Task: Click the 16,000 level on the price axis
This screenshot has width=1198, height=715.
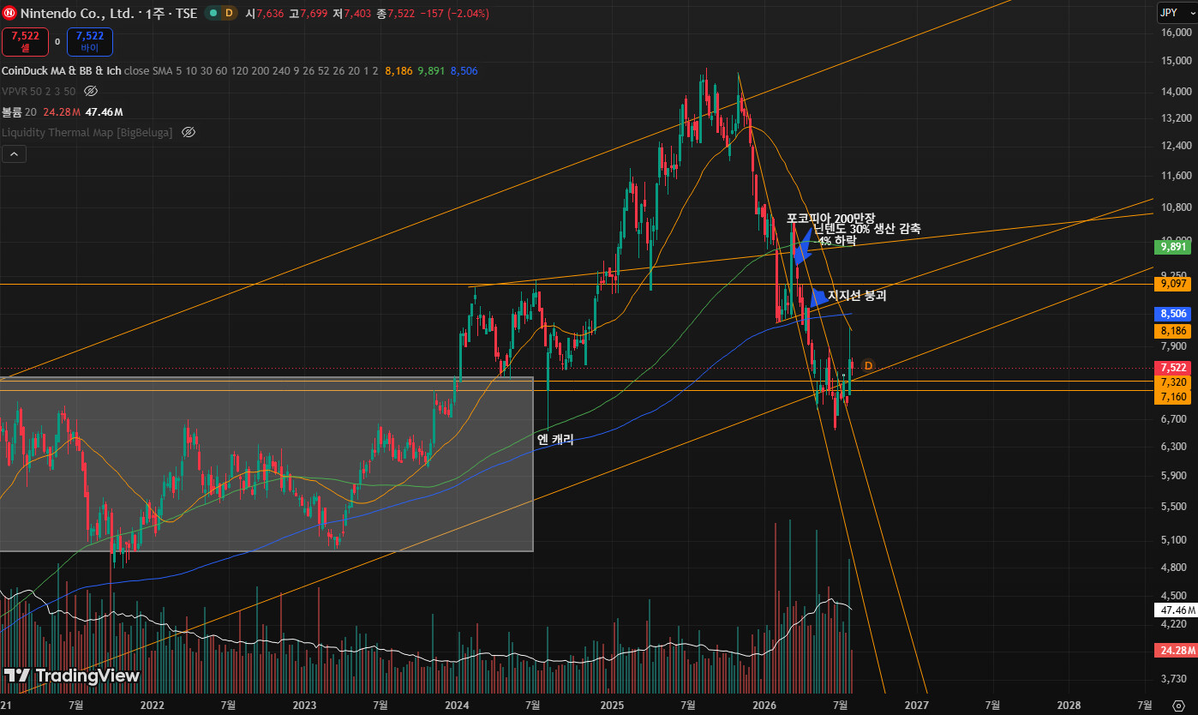Action: 1177,33
